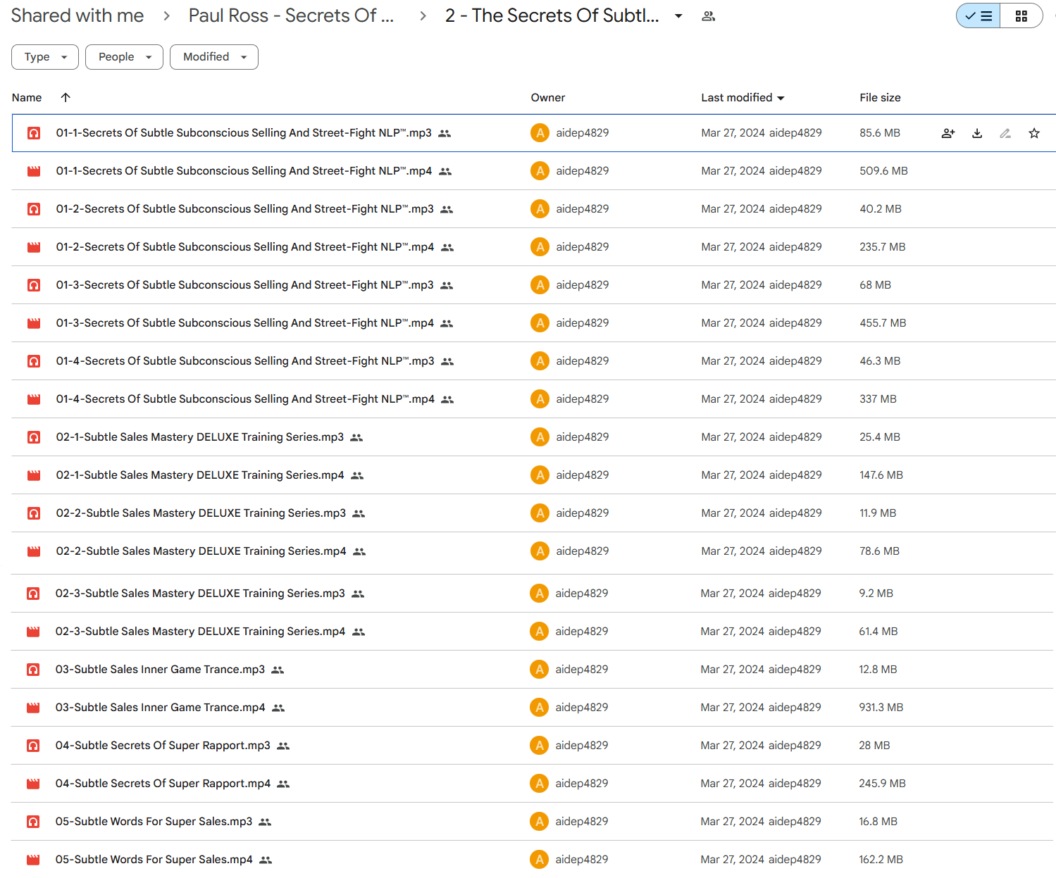Click video icon of 02-1 Subtle Sales mp4
The width and height of the screenshot is (1056, 878).
click(34, 475)
